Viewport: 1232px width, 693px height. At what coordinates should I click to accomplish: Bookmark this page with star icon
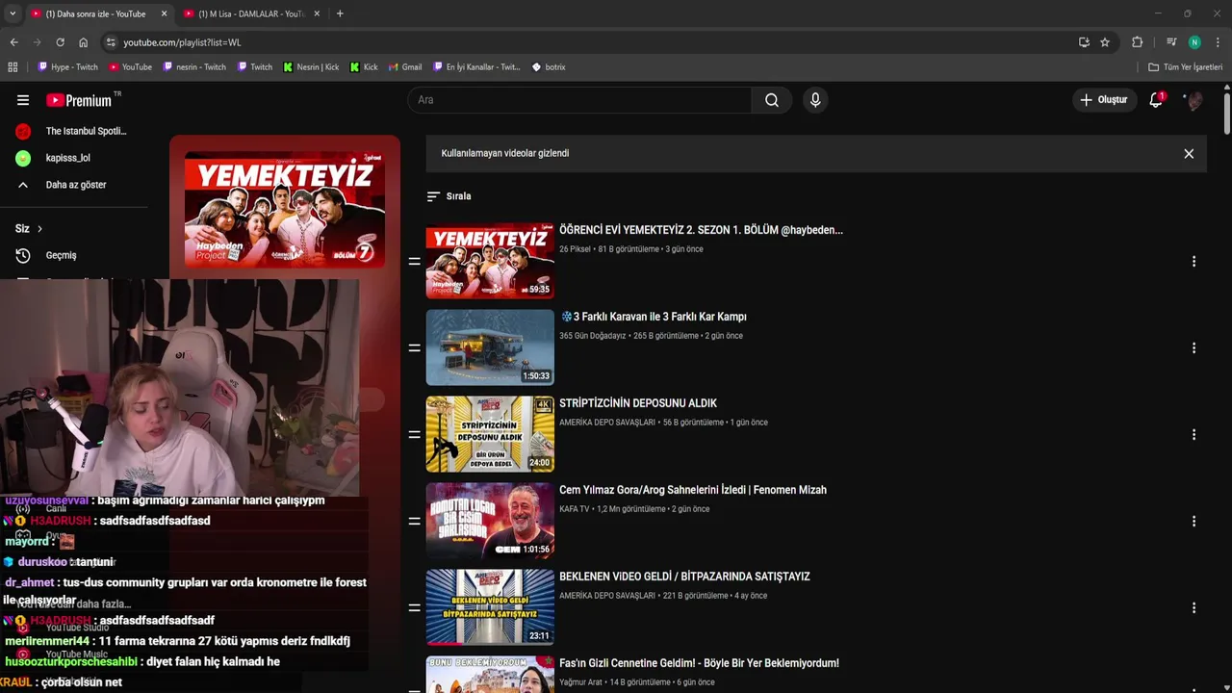(x=1105, y=42)
